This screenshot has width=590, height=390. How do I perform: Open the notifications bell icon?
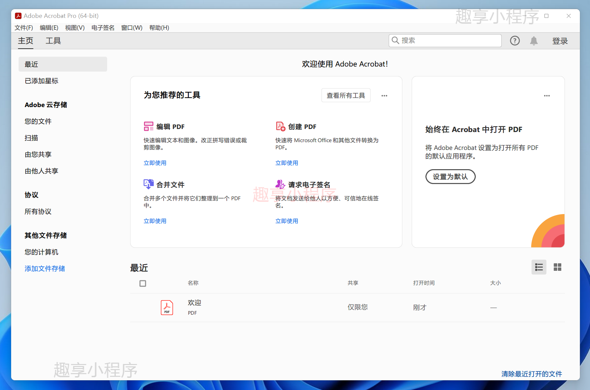point(534,41)
